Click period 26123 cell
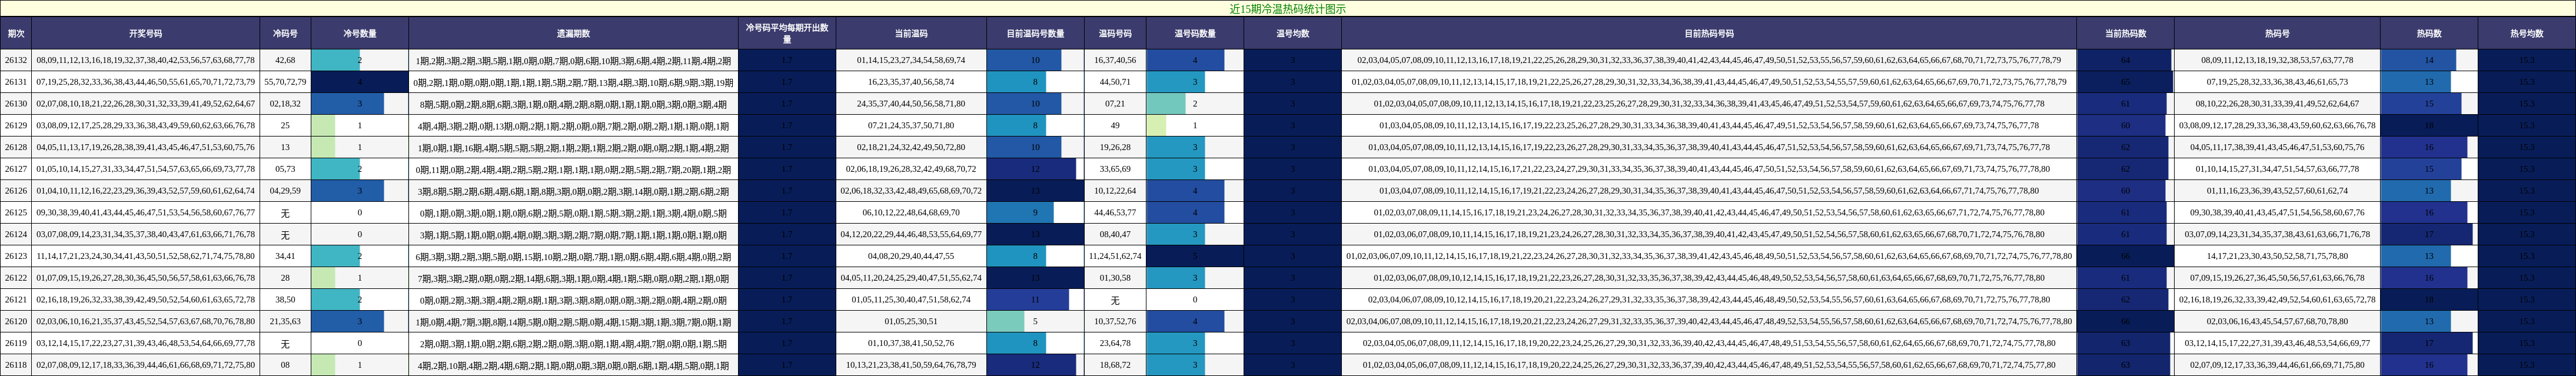2576x376 pixels. 16,256
